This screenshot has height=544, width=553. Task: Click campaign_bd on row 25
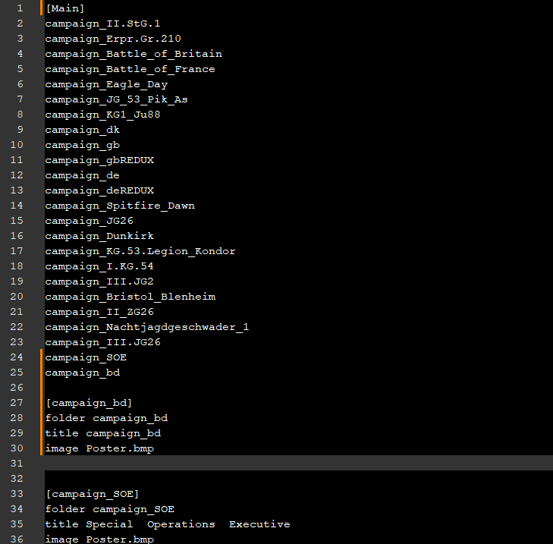pos(83,373)
